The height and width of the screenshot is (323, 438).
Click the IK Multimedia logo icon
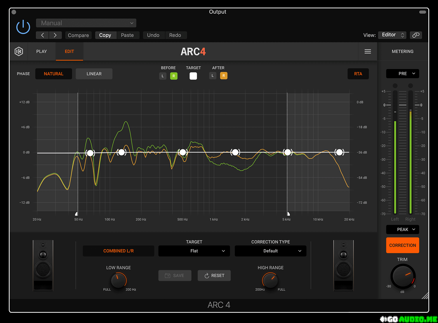tap(19, 52)
